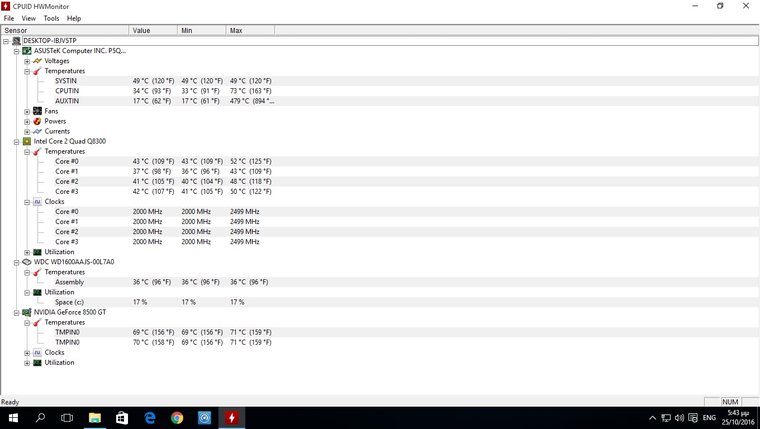This screenshot has height=429, width=760.
Task: Launch Microsoft Edge from the taskbar
Action: [x=150, y=418]
